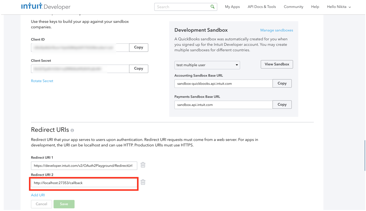Click the green Save button
Image resolution: width=366 pixels, height=211 pixels.
(x=64, y=204)
